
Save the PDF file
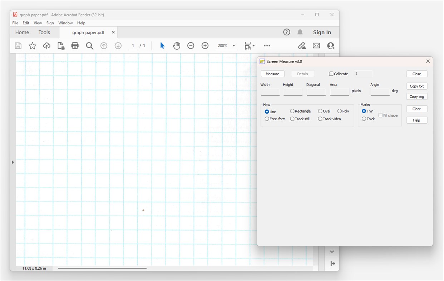pyautogui.click(x=18, y=45)
